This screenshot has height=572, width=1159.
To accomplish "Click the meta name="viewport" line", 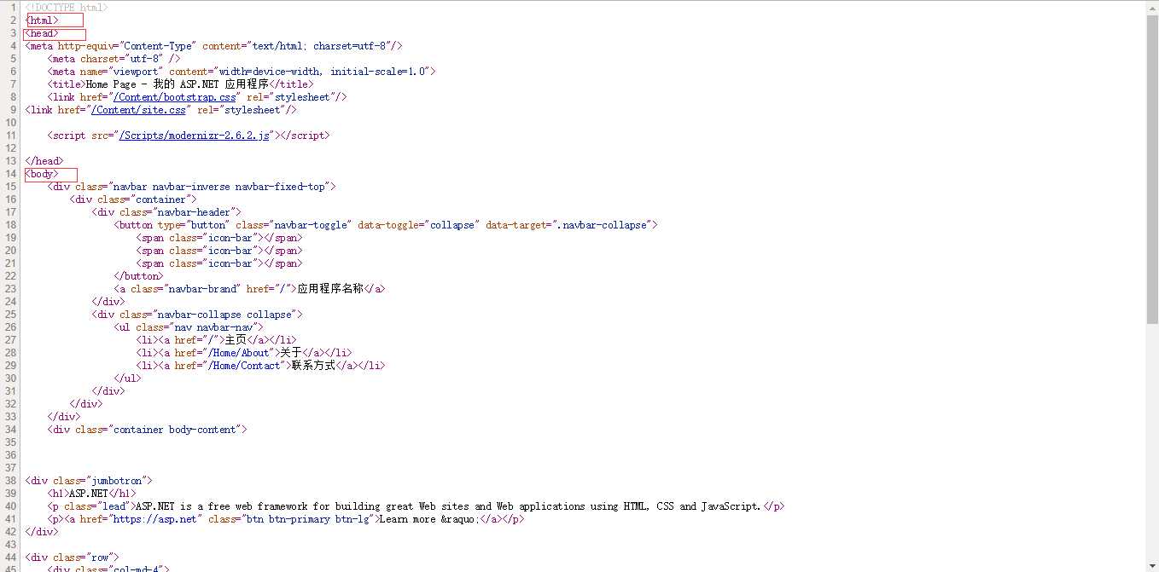I will pos(242,72).
